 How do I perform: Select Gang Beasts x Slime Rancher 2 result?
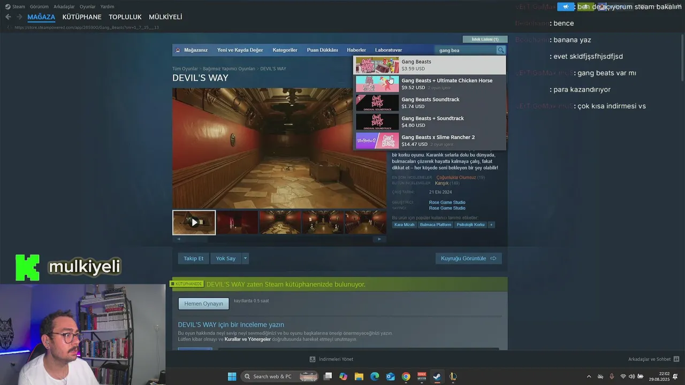coord(430,141)
